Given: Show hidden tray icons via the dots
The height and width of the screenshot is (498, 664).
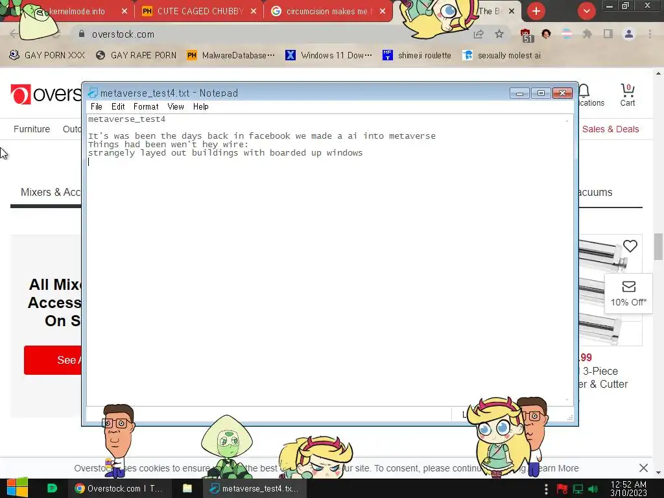Looking at the screenshot, I should tap(546, 489).
